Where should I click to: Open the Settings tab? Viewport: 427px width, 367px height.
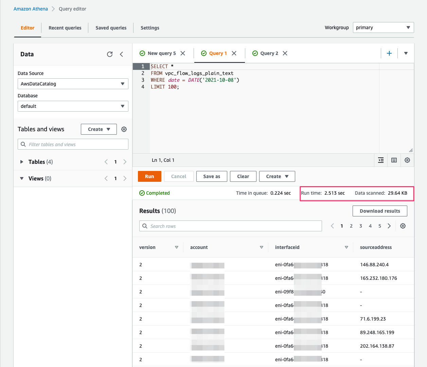150,28
